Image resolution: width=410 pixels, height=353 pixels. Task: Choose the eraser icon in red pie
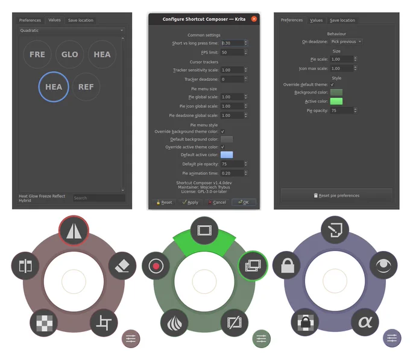[122, 266]
